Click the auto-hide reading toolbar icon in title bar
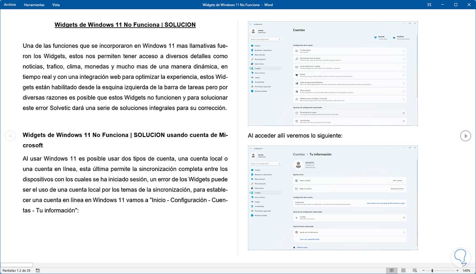The image size is (476, 274). coord(430,5)
